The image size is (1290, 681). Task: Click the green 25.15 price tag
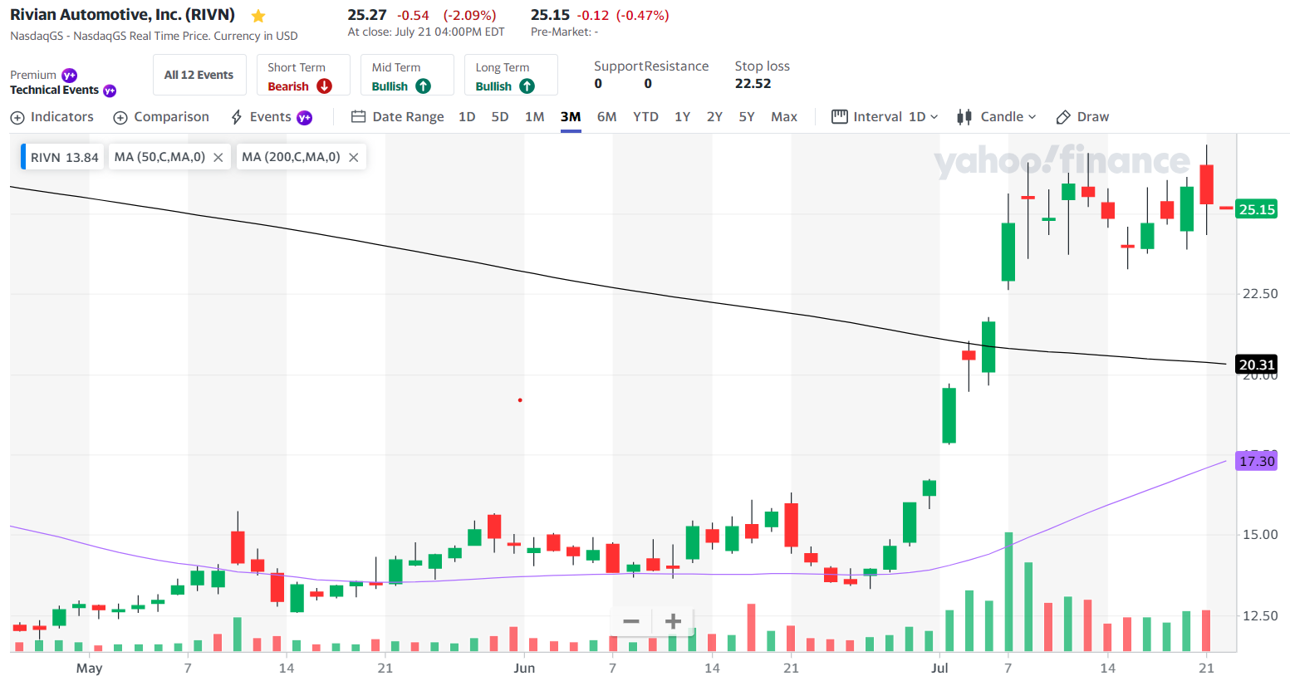coord(1257,209)
